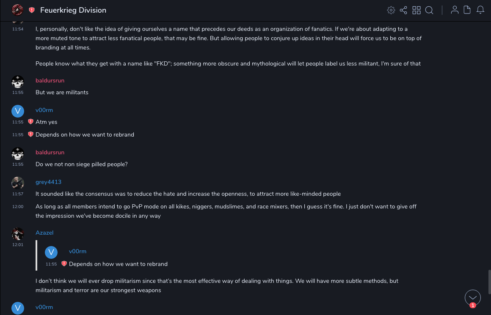The image size is (491, 315).
Task: Open the notifications bell icon
Action: pyautogui.click(x=480, y=10)
